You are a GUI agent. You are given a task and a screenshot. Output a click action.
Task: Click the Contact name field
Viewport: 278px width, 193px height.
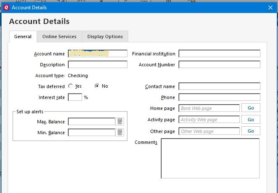(x=219, y=86)
